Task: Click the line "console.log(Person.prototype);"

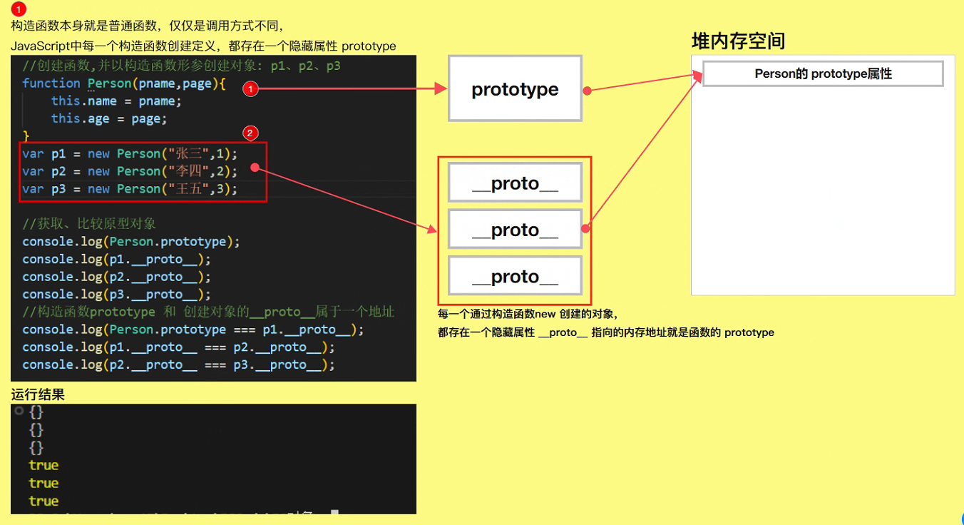Action: tap(131, 241)
